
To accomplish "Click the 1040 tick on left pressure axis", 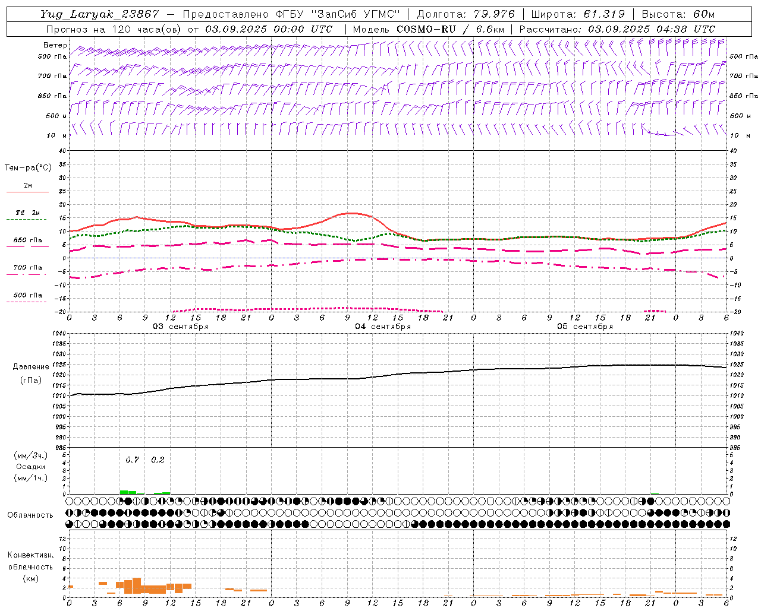I will pos(60,333).
